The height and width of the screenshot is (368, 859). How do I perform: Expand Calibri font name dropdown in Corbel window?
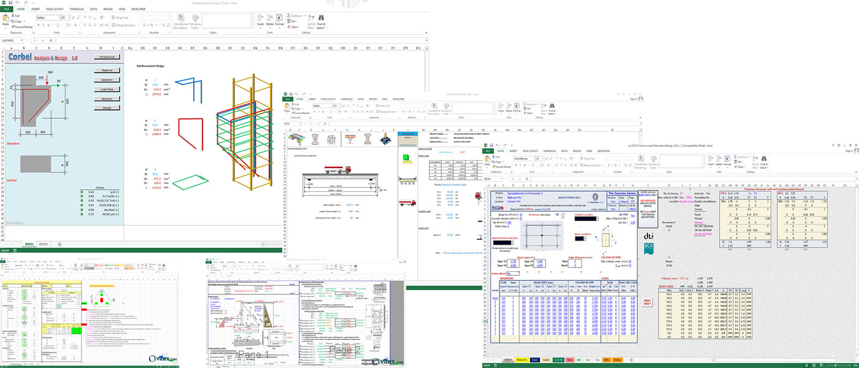point(60,18)
